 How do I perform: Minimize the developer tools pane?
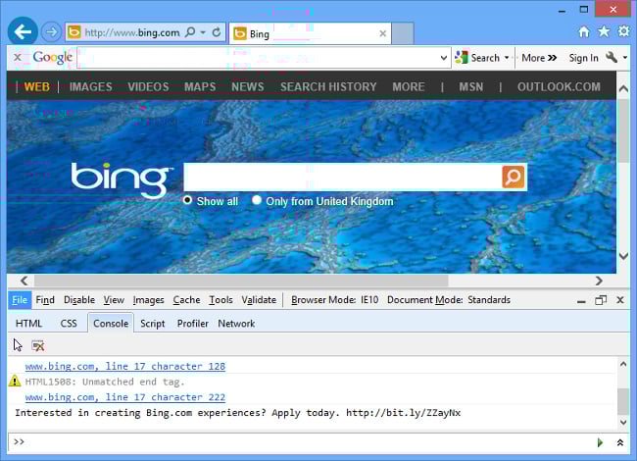[x=581, y=300]
